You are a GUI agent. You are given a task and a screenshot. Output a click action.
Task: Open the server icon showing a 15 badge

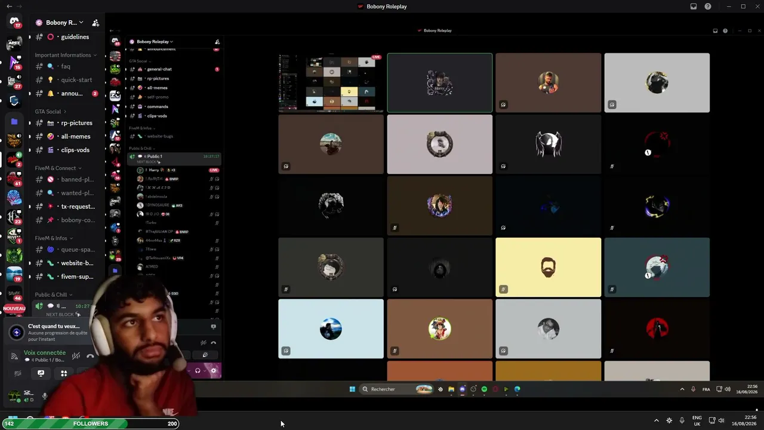point(14,62)
